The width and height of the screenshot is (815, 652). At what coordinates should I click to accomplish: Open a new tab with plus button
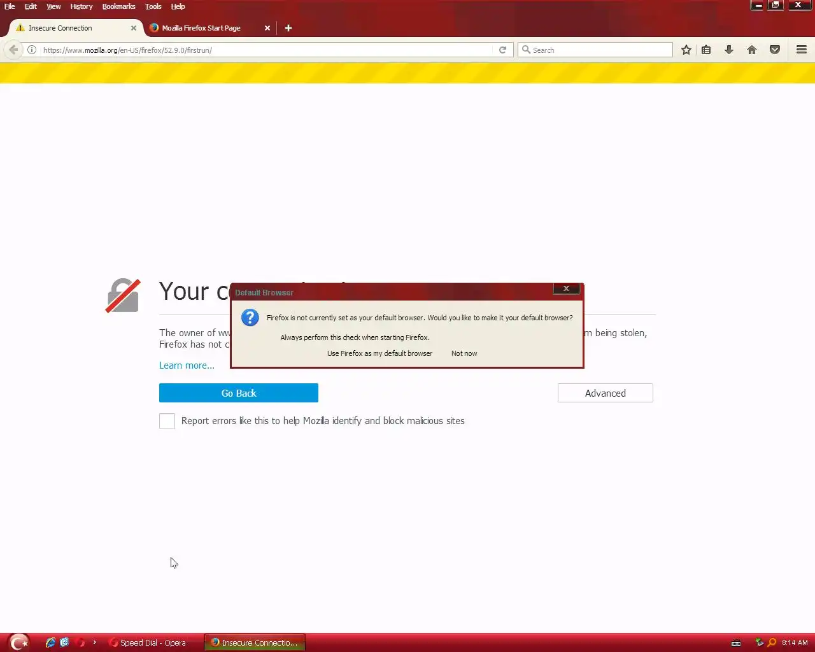click(288, 28)
